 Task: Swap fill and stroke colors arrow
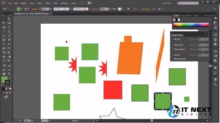click(x=10, y=78)
